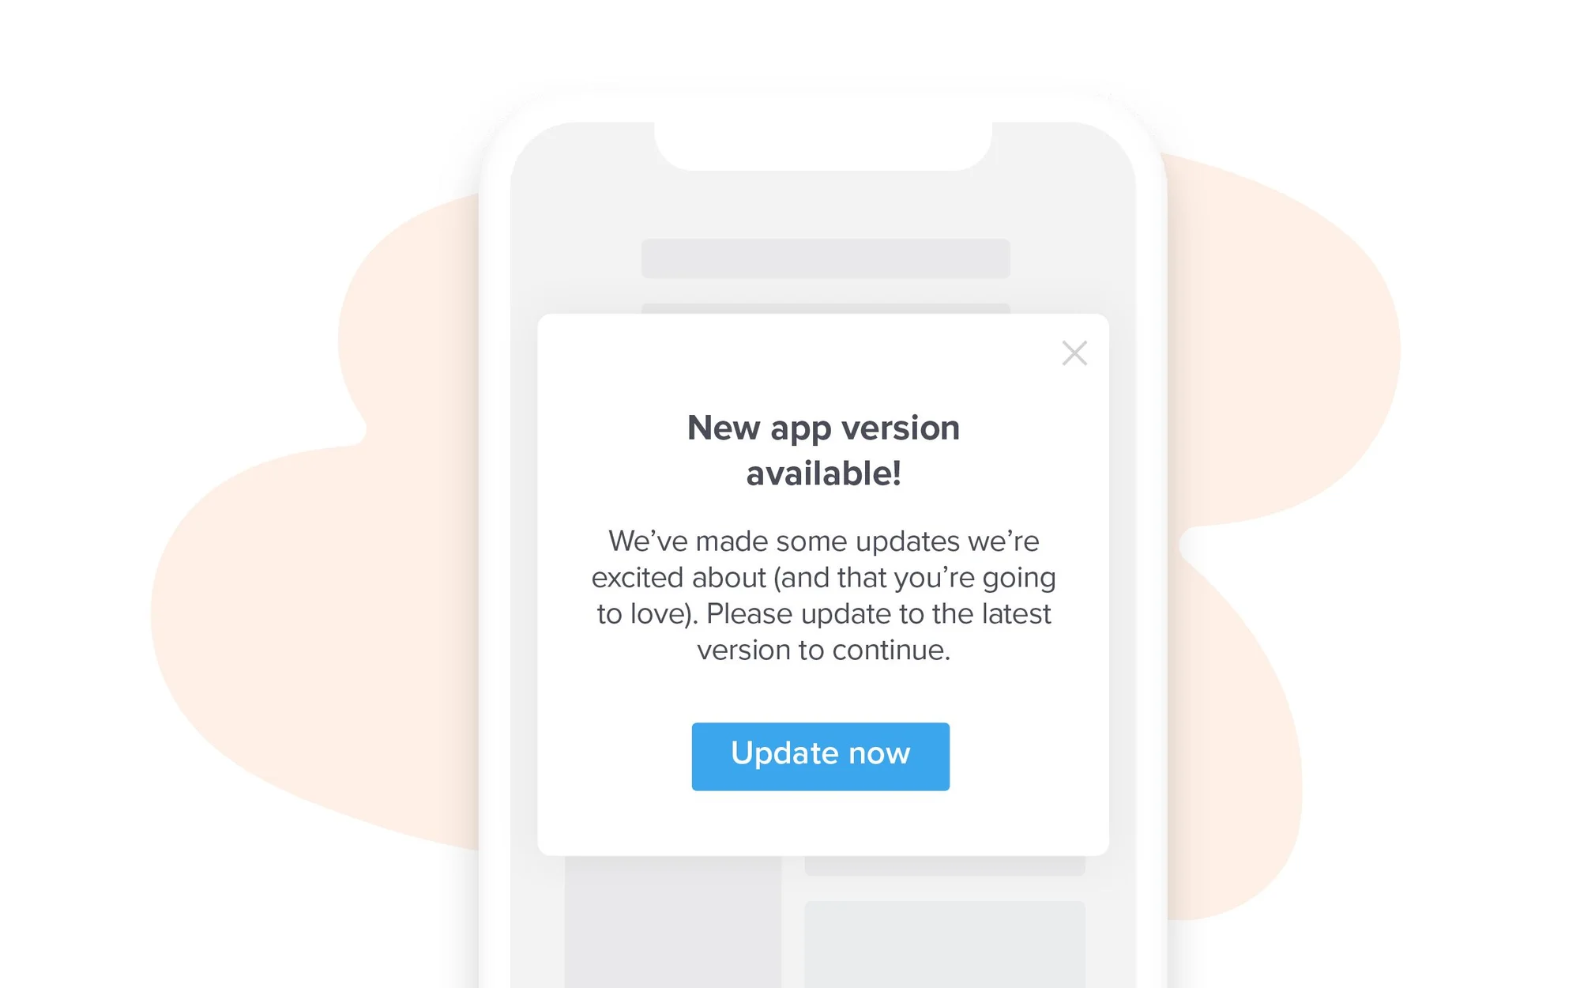Image resolution: width=1580 pixels, height=988 pixels.
Task: Click the text line starting 'excited about'
Action: [x=823, y=578]
